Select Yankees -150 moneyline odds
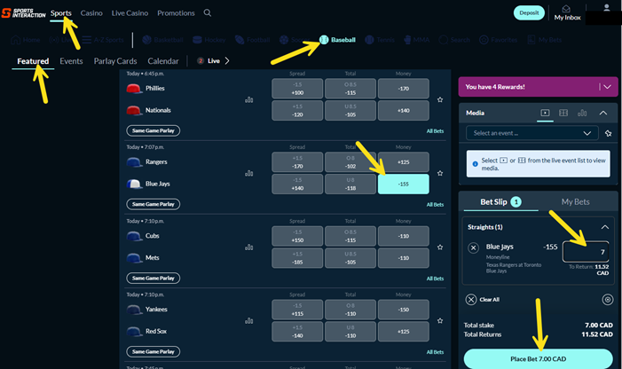Image resolution: width=622 pixels, height=369 pixels. [x=404, y=310]
